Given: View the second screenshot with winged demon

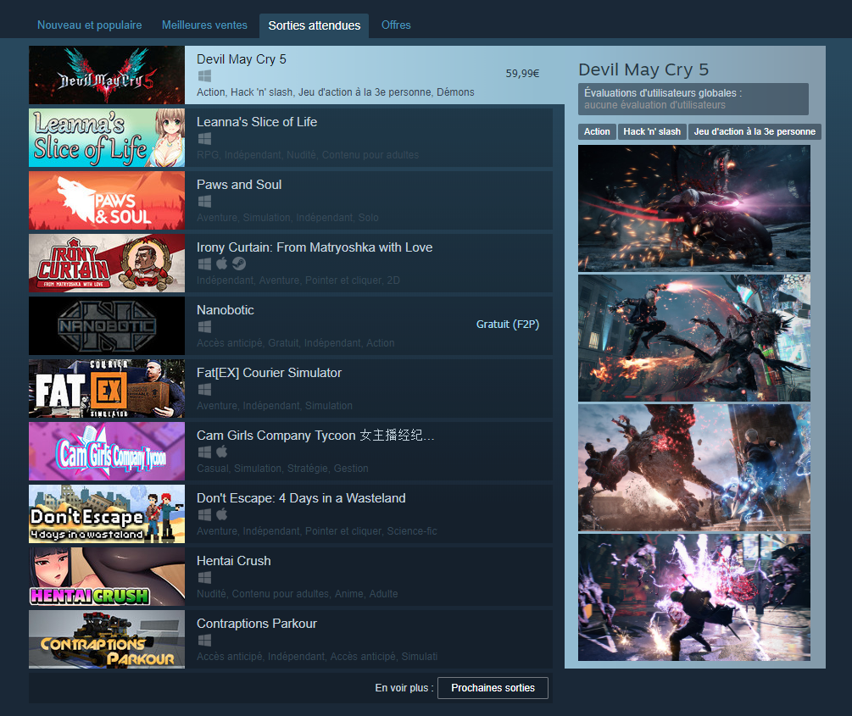Looking at the screenshot, I should 693,338.
